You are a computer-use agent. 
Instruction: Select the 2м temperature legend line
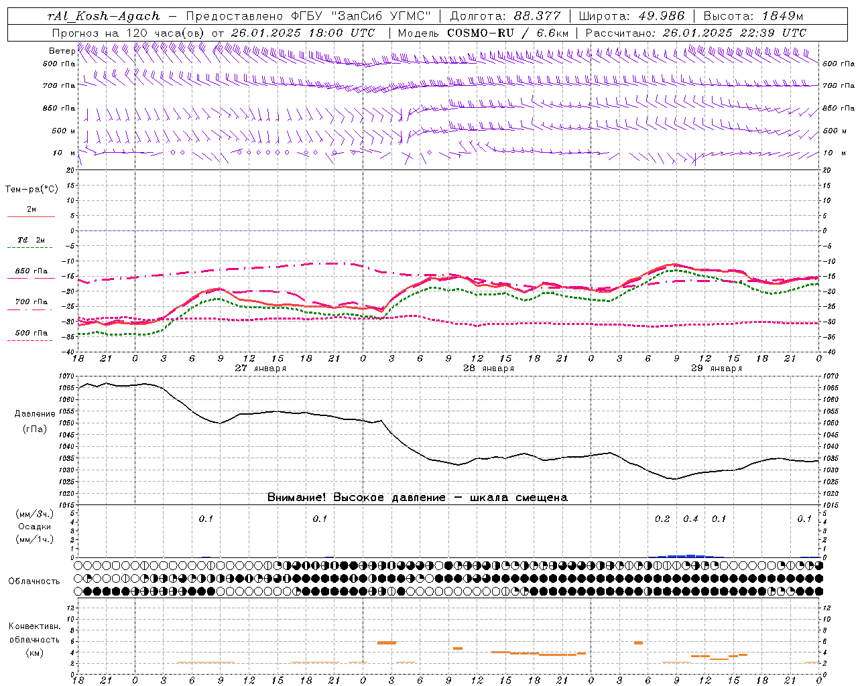31,212
